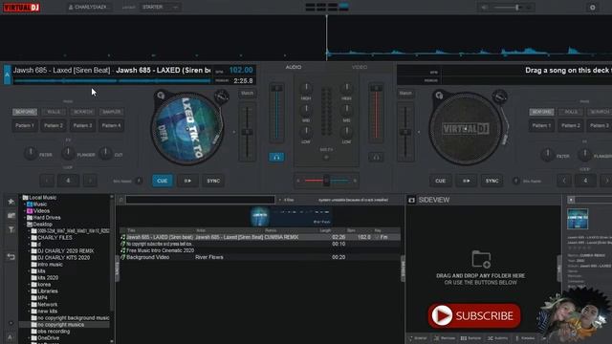Click the folder icon below the star
Screen dimensions: 612x344
click(11, 216)
